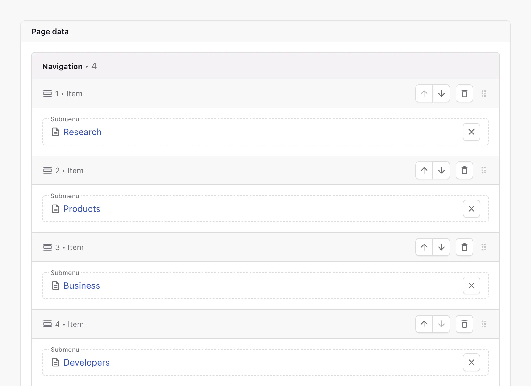Click Submenu label above Products

tap(65, 196)
